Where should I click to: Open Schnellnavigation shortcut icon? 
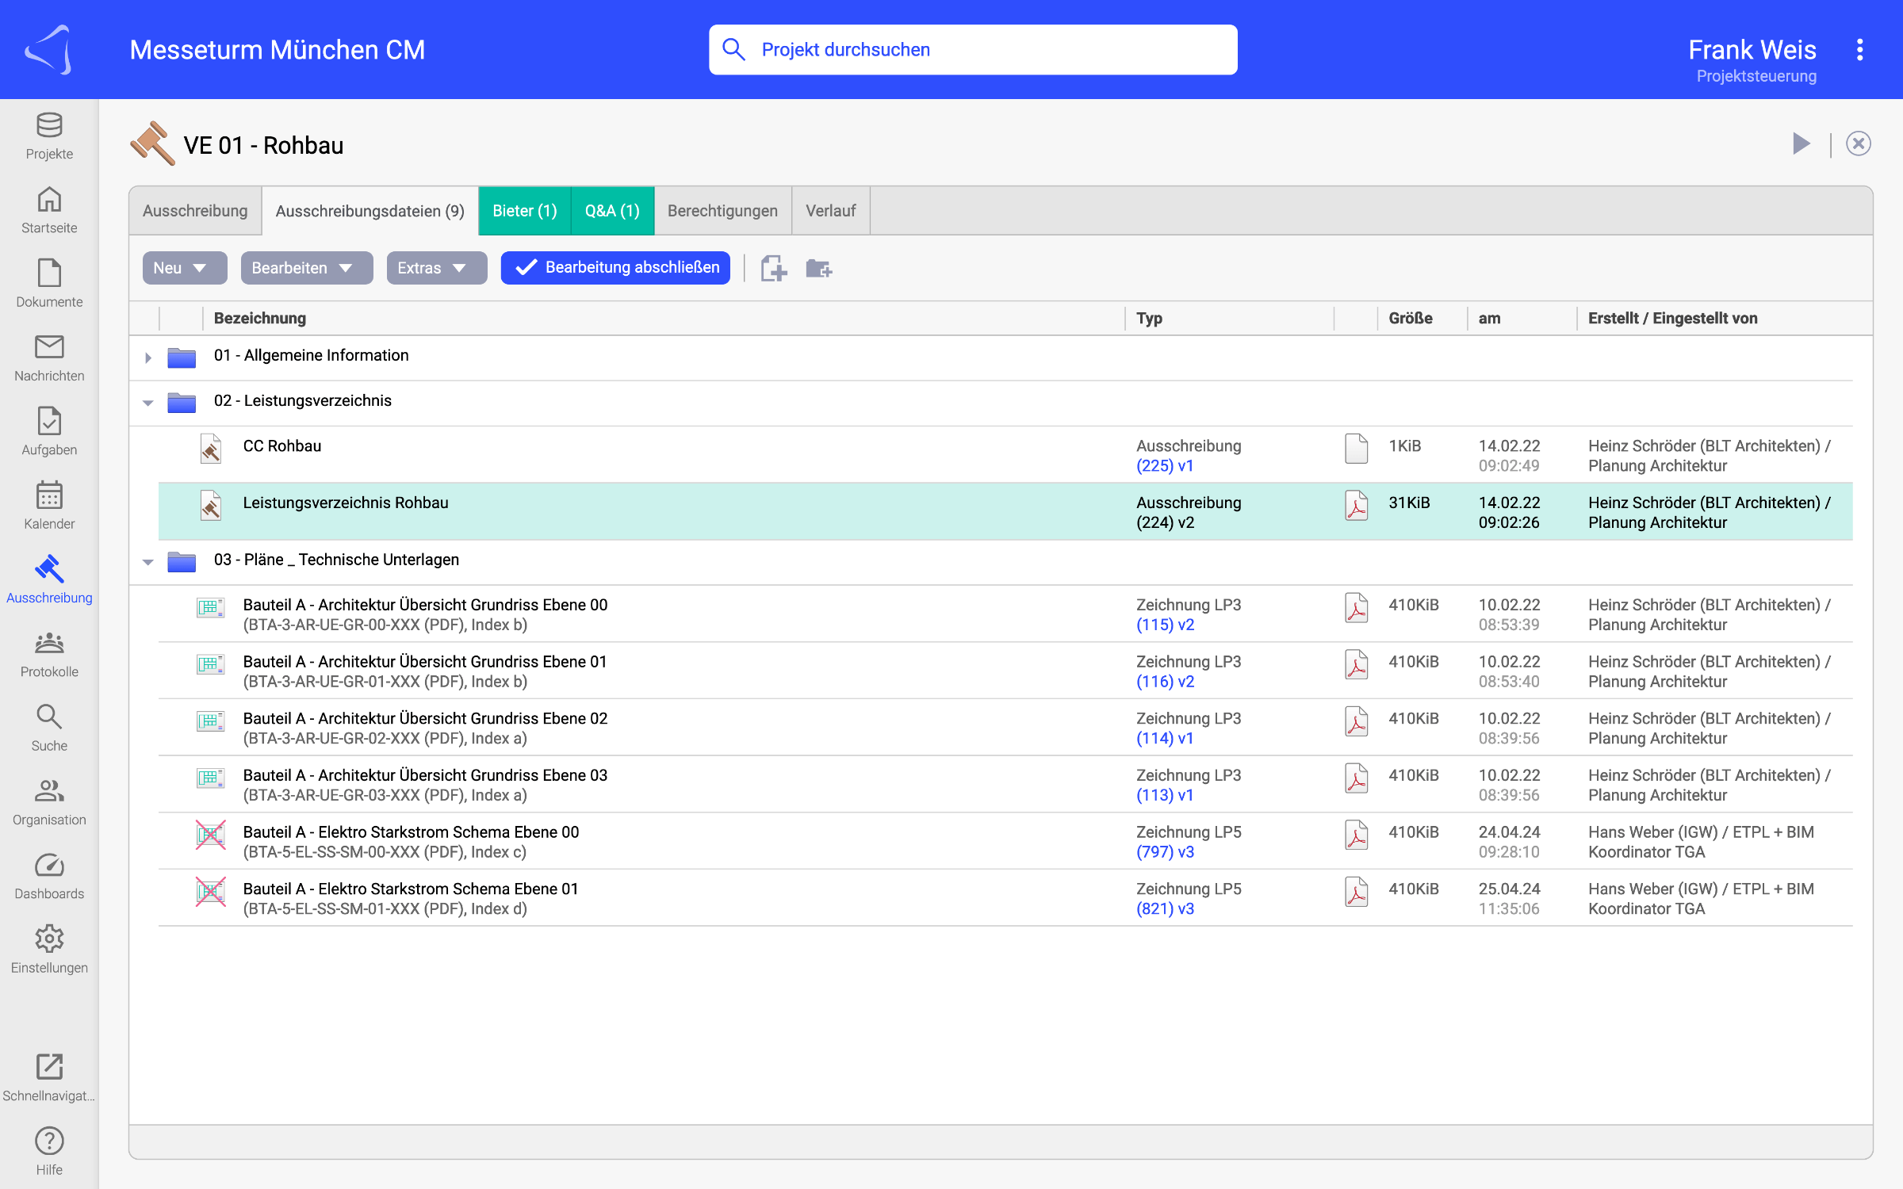[49, 1078]
